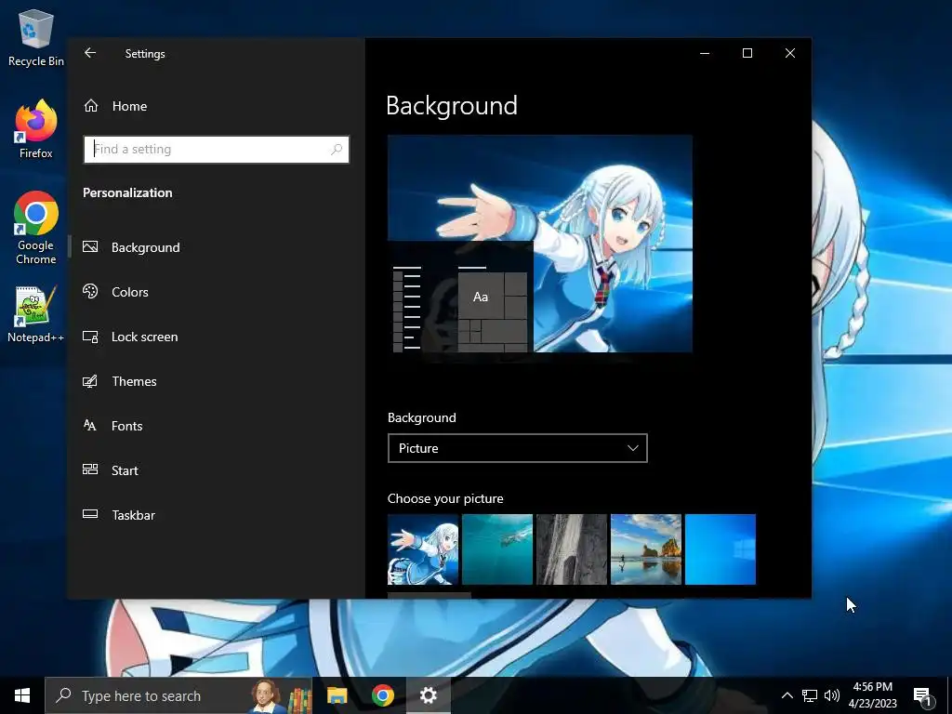Choose the beach rocks picture thumbnail
Image resolution: width=952 pixels, height=714 pixels.
point(646,549)
